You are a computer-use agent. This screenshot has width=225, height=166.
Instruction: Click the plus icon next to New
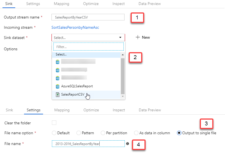tap(138, 37)
